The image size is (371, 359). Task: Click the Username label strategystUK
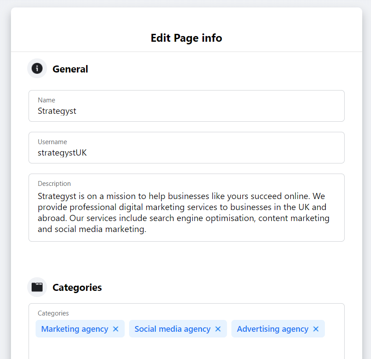point(64,152)
